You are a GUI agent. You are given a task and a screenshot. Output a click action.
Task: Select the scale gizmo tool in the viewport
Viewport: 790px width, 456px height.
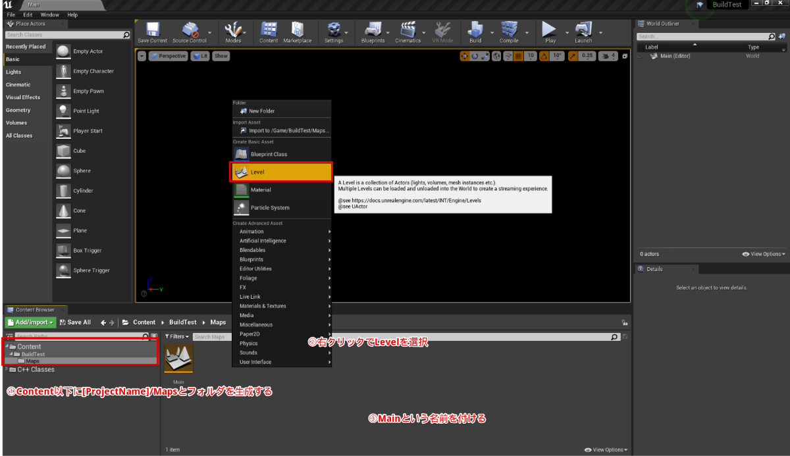[485, 56]
